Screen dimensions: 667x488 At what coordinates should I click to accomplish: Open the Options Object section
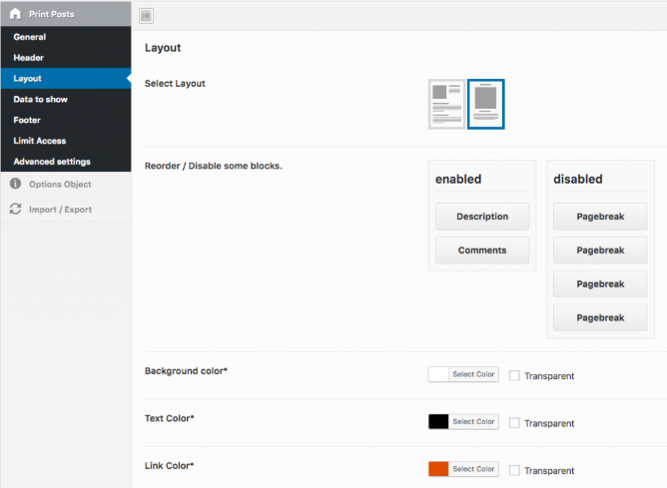(x=66, y=184)
